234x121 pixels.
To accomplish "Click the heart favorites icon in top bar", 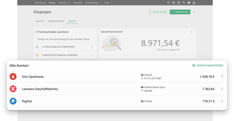I will pos(168,3).
